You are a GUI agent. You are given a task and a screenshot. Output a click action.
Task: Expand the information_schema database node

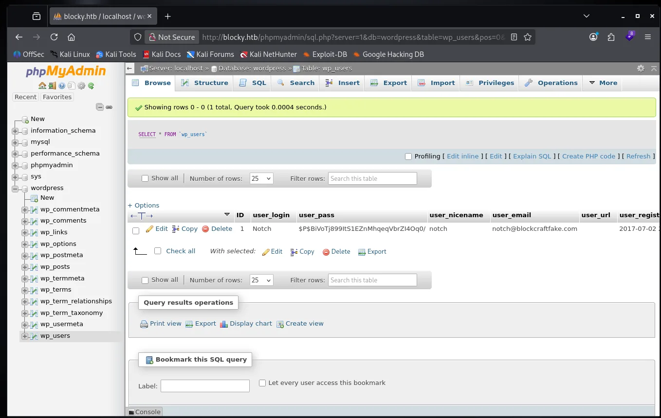point(15,131)
